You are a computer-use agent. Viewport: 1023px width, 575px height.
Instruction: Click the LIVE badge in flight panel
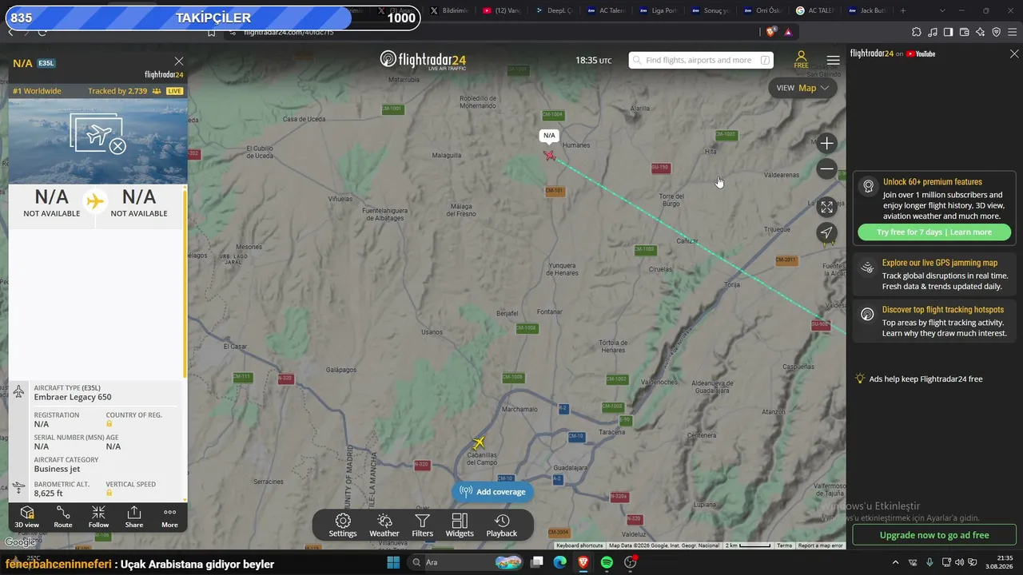click(174, 91)
